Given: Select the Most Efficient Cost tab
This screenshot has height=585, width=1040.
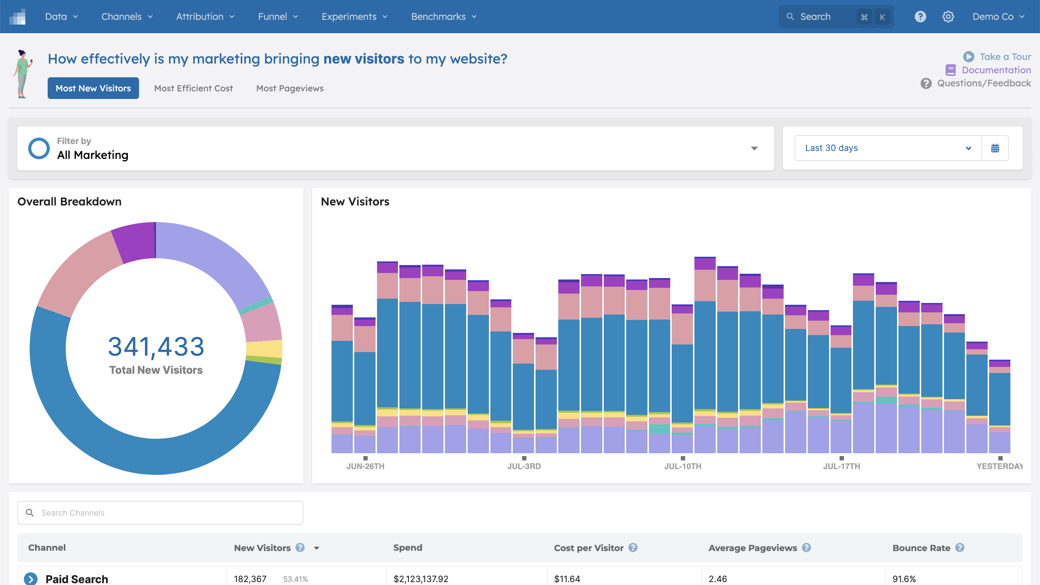Looking at the screenshot, I should click(194, 88).
